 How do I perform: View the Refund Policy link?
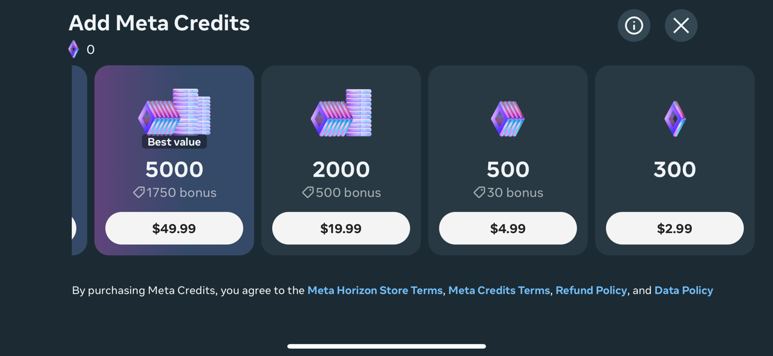click(591, 290)
